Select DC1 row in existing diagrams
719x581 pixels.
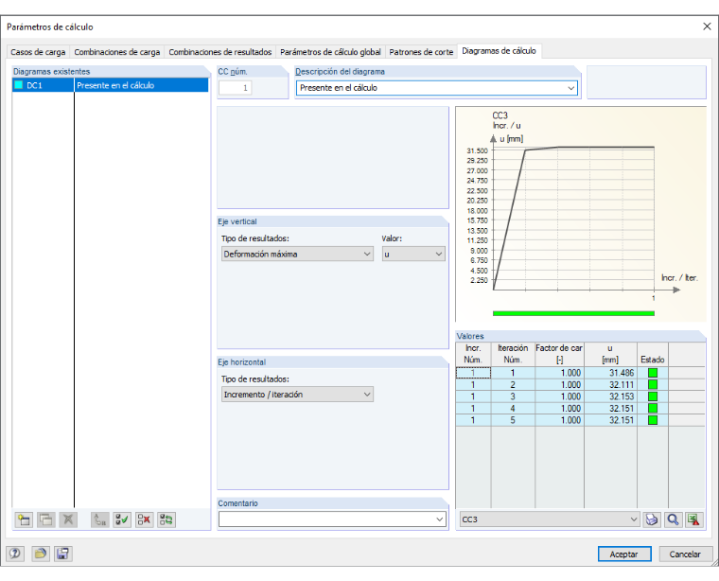[x=110, y=85]
